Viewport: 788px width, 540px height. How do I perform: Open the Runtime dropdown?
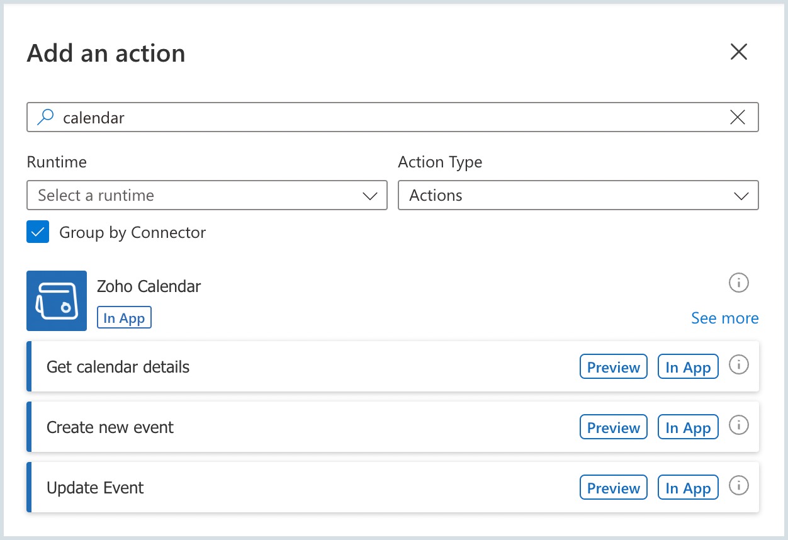point(206,196)
